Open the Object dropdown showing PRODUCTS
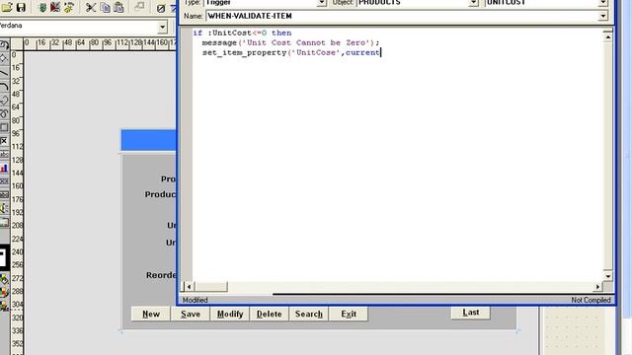The image size is (632, 355). 474,3
